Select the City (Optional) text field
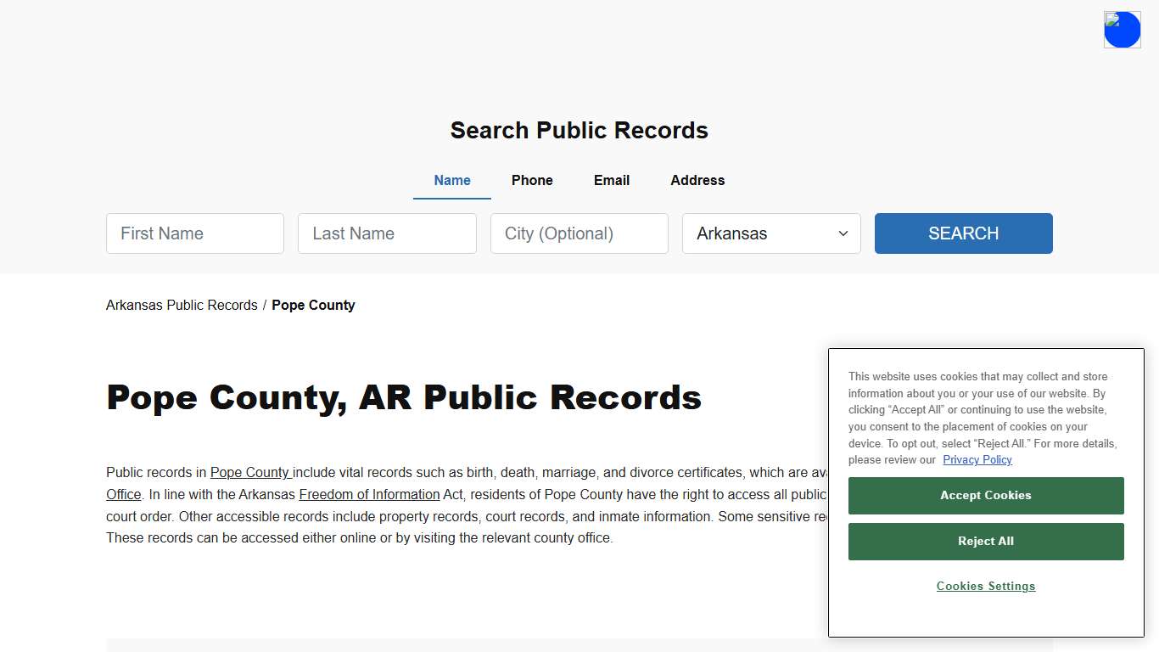 pos(579,233)
